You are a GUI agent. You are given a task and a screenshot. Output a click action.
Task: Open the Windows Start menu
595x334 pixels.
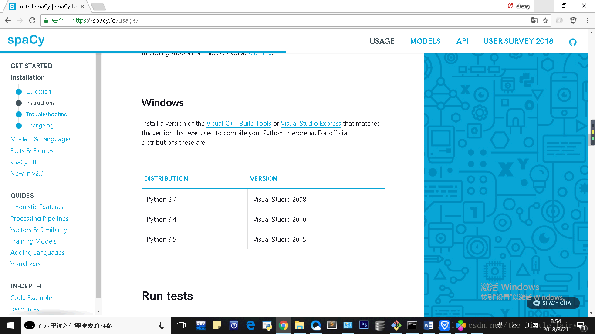[x=10, y=325]
